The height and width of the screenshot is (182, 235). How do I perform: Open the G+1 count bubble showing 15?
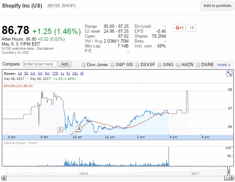pyautogui.click(x=191, y=28)
